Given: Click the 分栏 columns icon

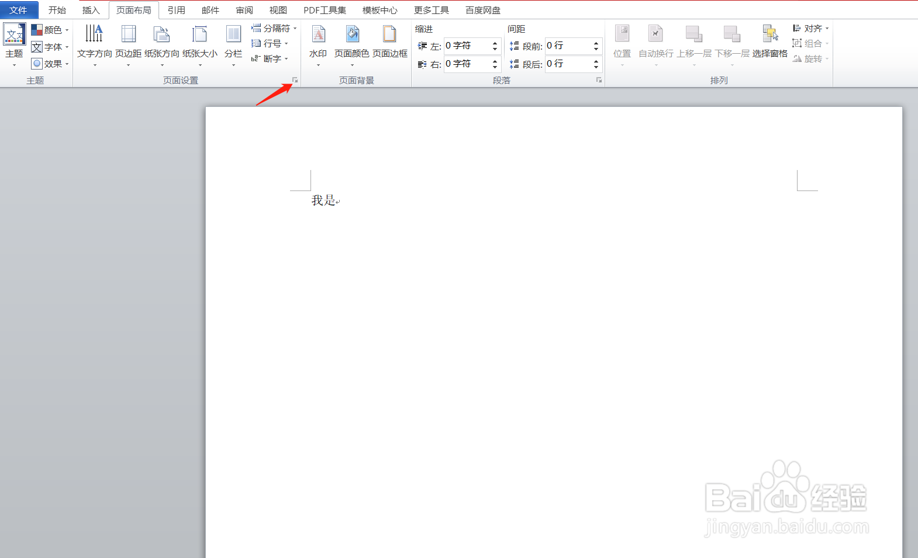Looking at the screenshot, I should coord(233,34).
